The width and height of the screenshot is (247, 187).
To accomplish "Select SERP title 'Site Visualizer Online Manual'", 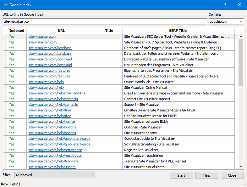I will [145, 88].
